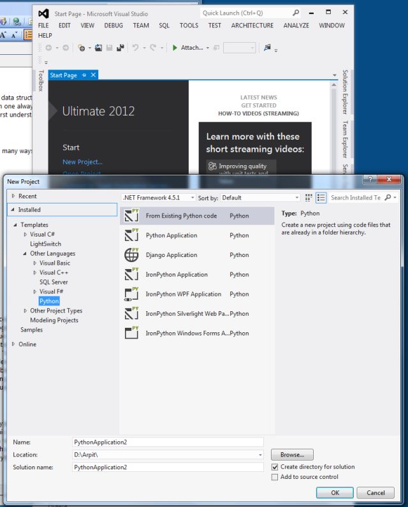Click the Navigate Backward toolbar icon
The width and height of the screenshot is (408, 507).
48,48
